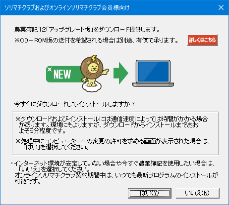
Task: Click the lion's pointing hand
Action: point(106,72)
